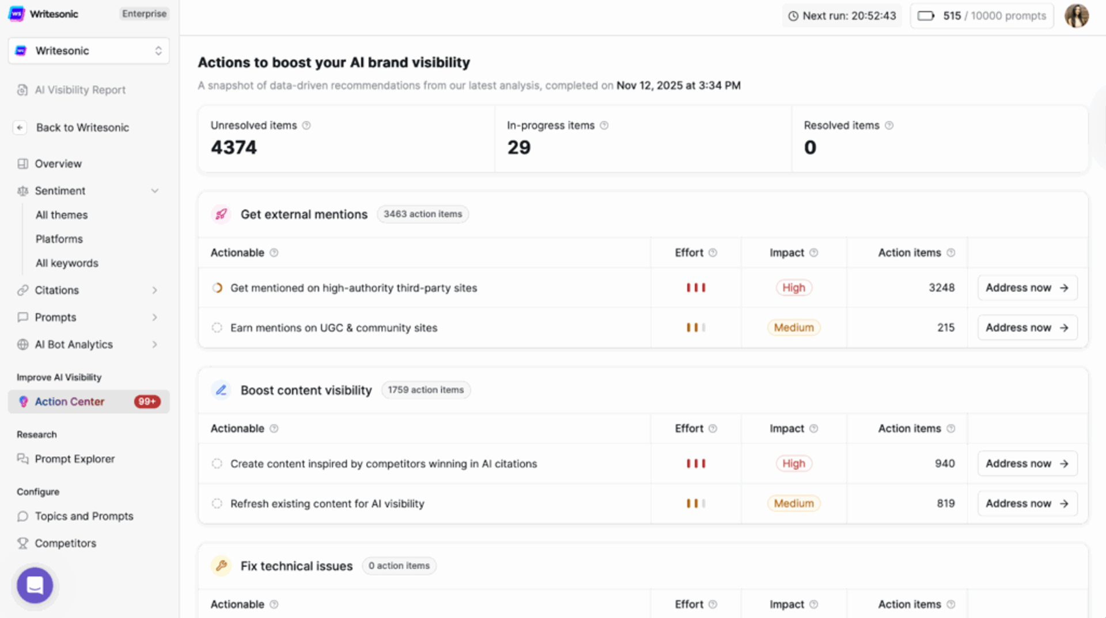
Task: Click Action items help icon in Get external mentions
Action: (950, 253)
